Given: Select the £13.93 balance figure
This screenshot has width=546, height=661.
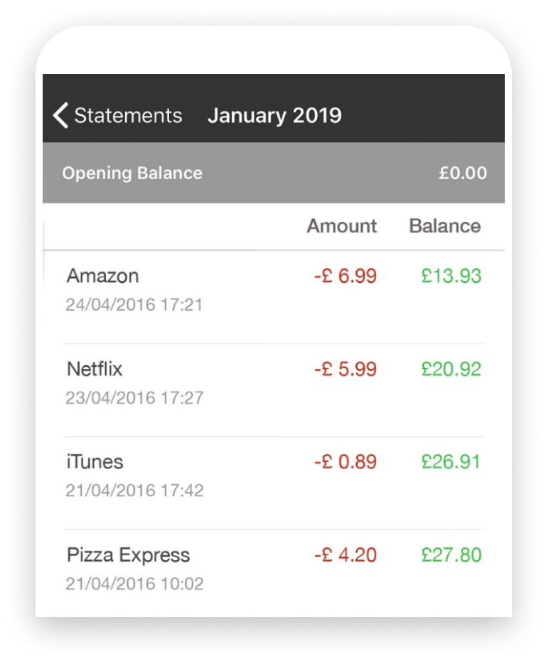Looking at the screenshot, I should tap(451, 276).
